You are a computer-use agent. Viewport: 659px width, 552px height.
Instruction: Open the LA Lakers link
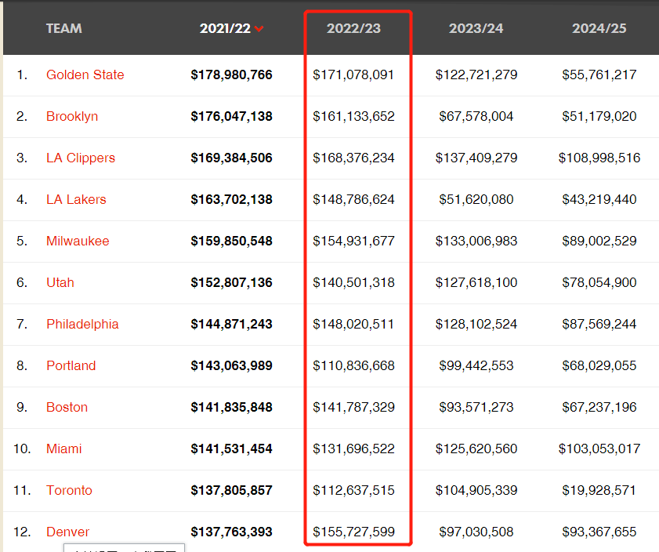[76, 199]
